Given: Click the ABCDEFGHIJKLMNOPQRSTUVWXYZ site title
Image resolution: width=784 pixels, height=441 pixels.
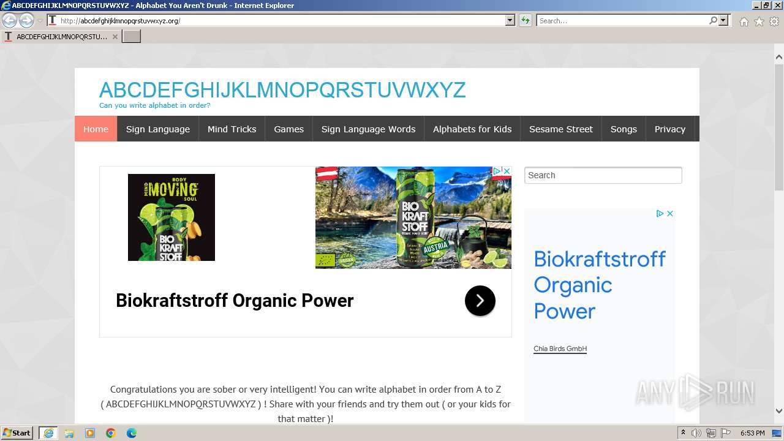Looking at the screenshot, I should (x=282, y=89).
